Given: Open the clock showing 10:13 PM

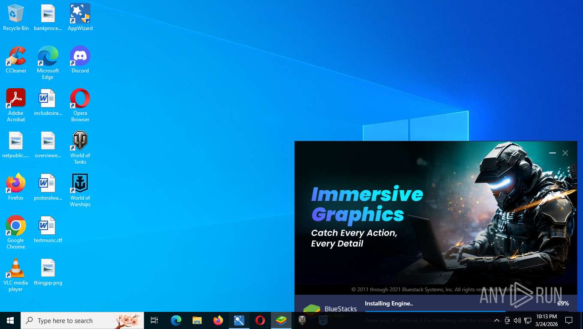Looking at the screenshot, I should [546, 320].
